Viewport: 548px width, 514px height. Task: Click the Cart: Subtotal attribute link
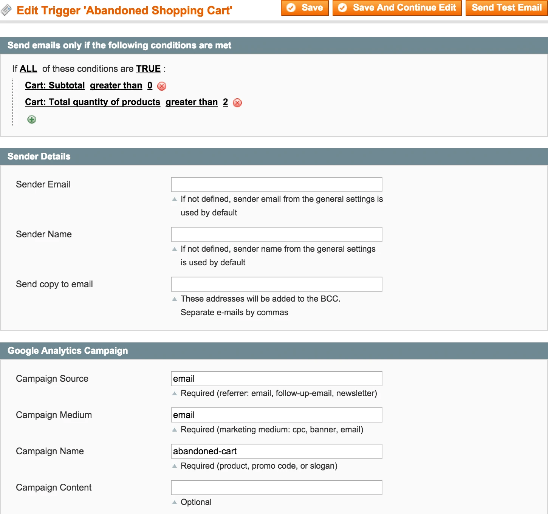tap(55, 85)
